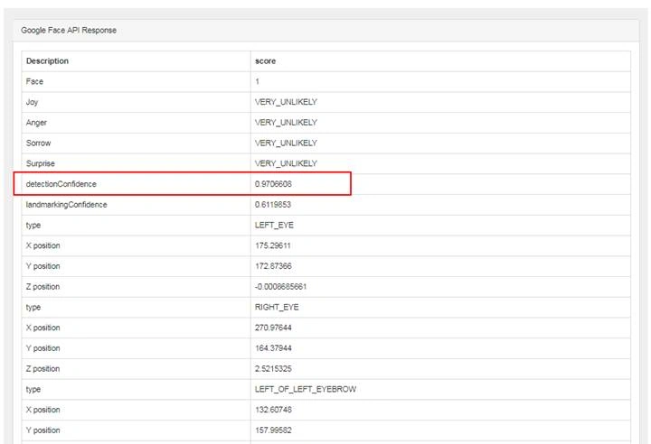
Task: Click X position label beside 270.97644
Action: pyautogui.click(x=42, y=328)
